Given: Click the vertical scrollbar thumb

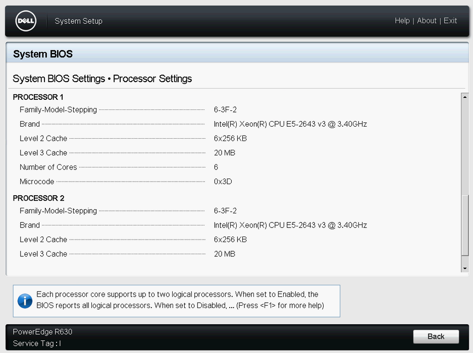Looking at the screenshot, I should click(x=465, y=225).
